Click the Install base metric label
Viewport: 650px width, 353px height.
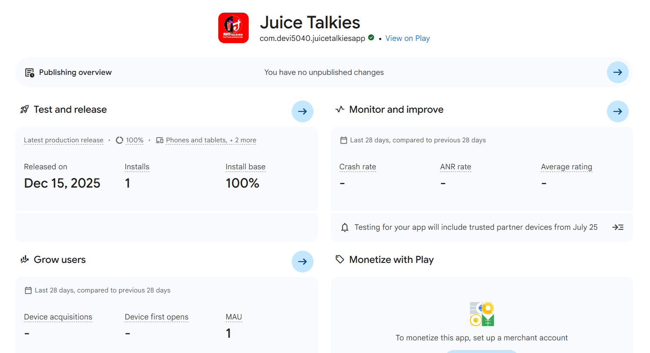pyautogui.click(x=246, y=167)
